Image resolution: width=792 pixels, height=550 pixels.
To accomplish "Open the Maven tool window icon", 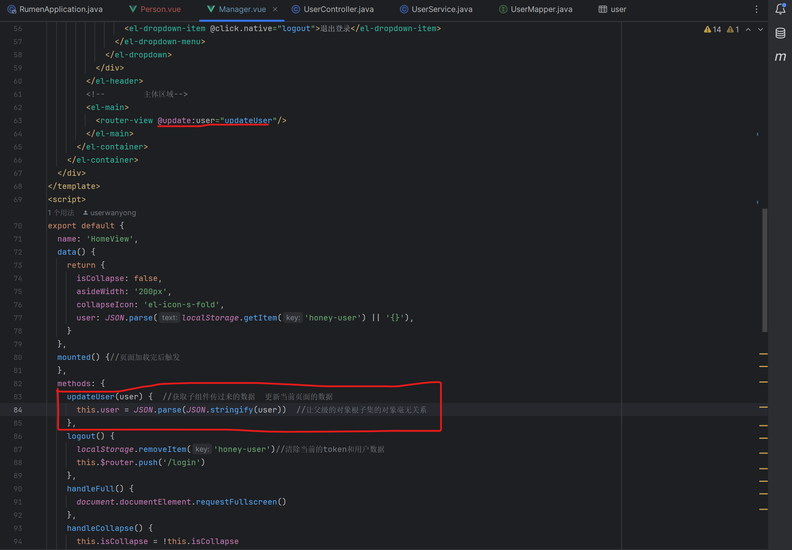I will (780, 57).
